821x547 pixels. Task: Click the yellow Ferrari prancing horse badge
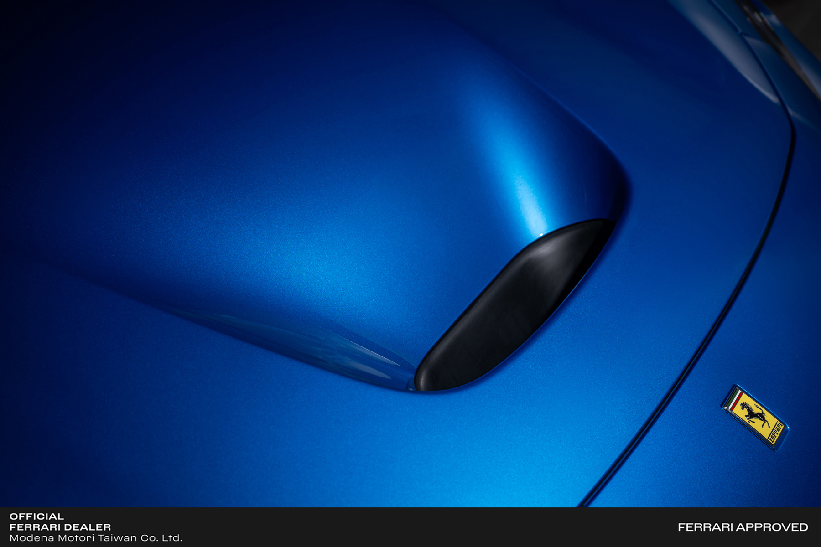tap(755, 418)
